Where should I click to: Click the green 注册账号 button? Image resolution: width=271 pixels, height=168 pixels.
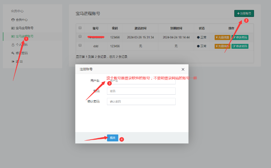pyautogui.click(x=244, y=13)
